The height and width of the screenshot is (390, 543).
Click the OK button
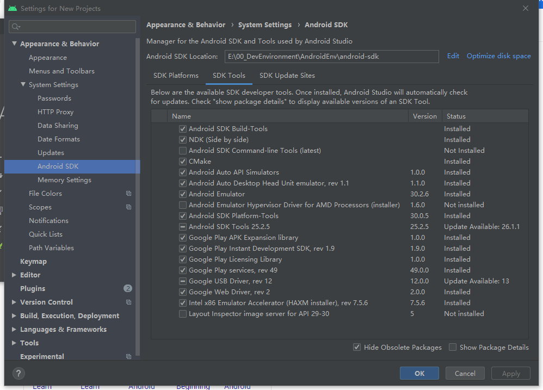pos(419,373)
